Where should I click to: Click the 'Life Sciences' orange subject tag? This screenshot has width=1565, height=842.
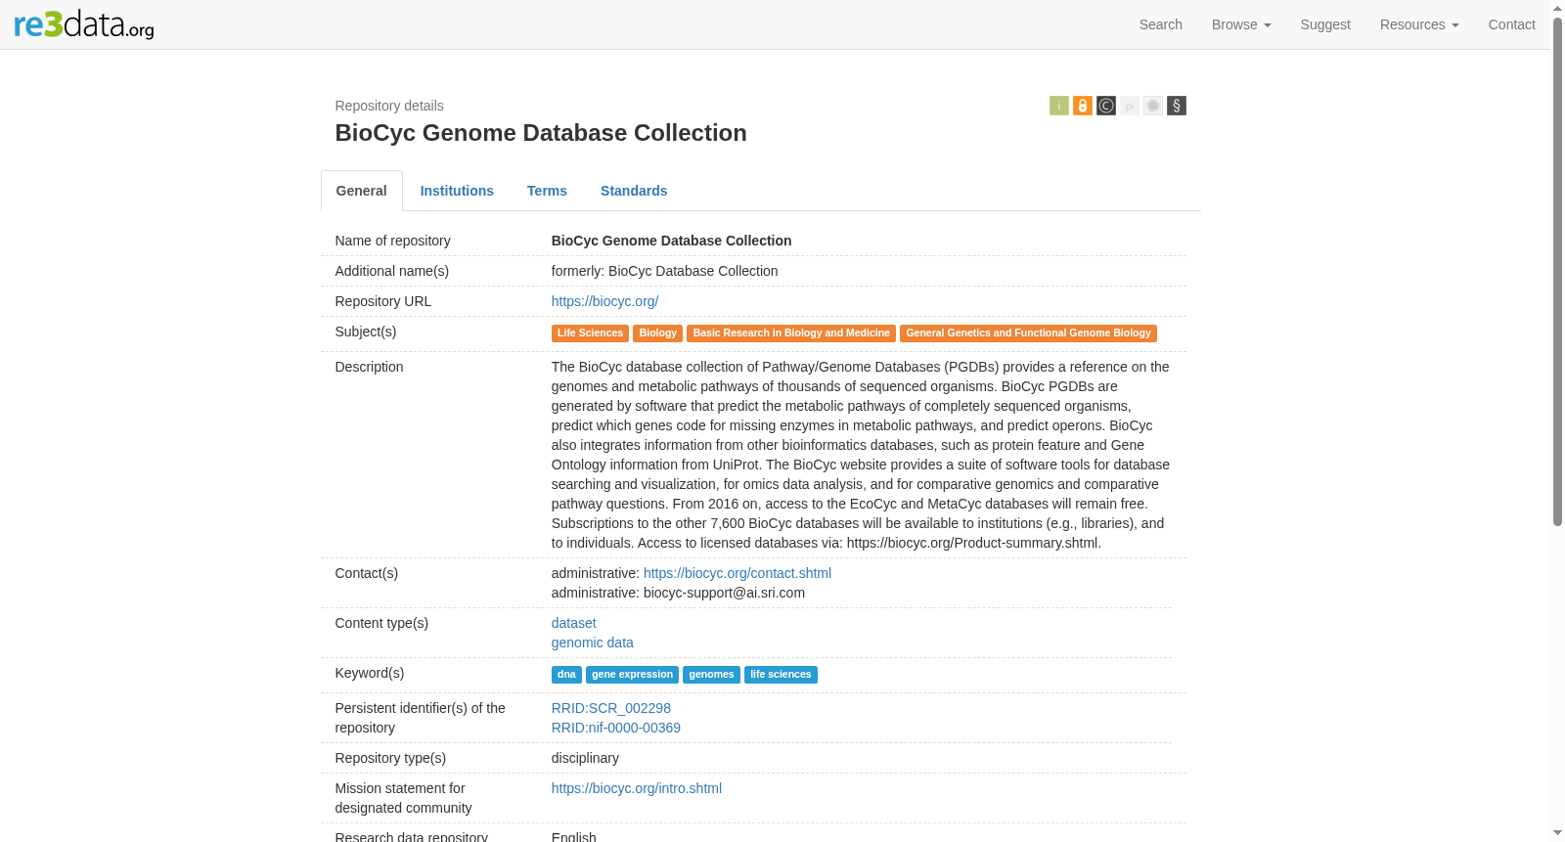click(590, 333)
